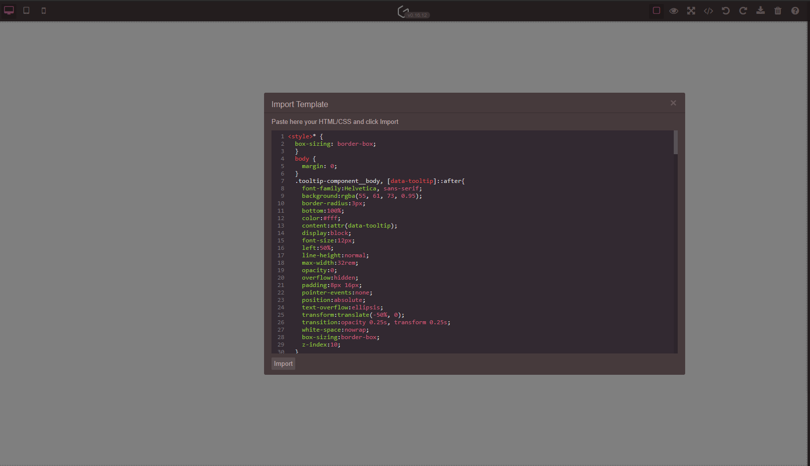Undo the last change

[x=725, y=10]
